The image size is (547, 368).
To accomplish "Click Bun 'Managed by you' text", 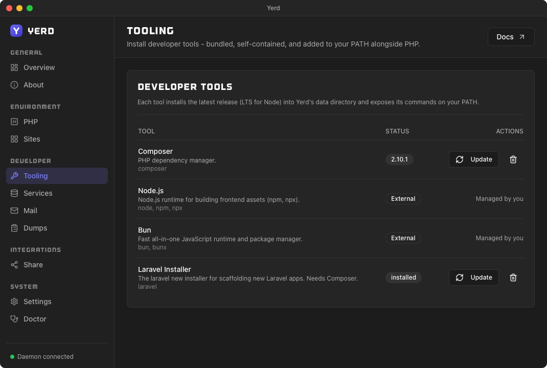I will point(499,238).
